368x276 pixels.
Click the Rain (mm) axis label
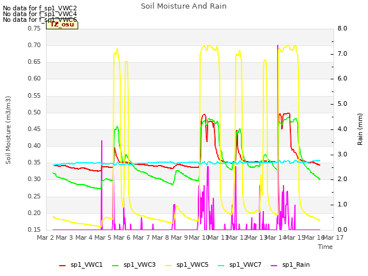(360, 129)
